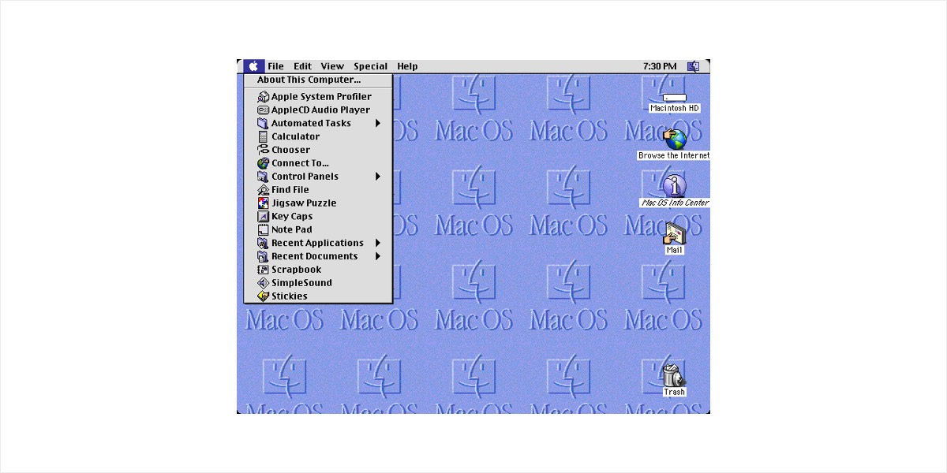Click the Chooser label text

[290, 150]
